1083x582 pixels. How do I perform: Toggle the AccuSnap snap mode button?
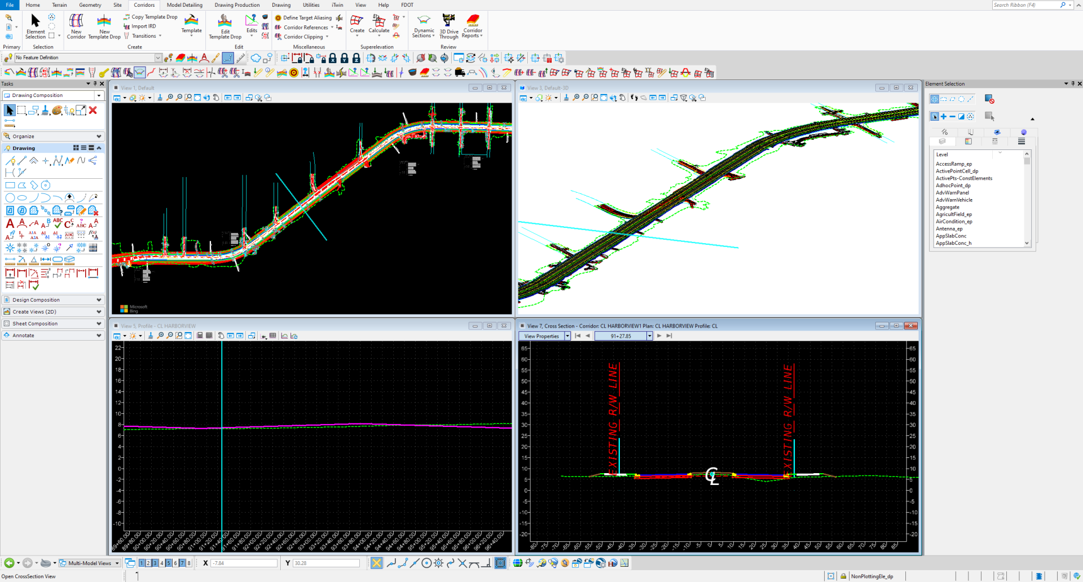click(x=377, y=563)
